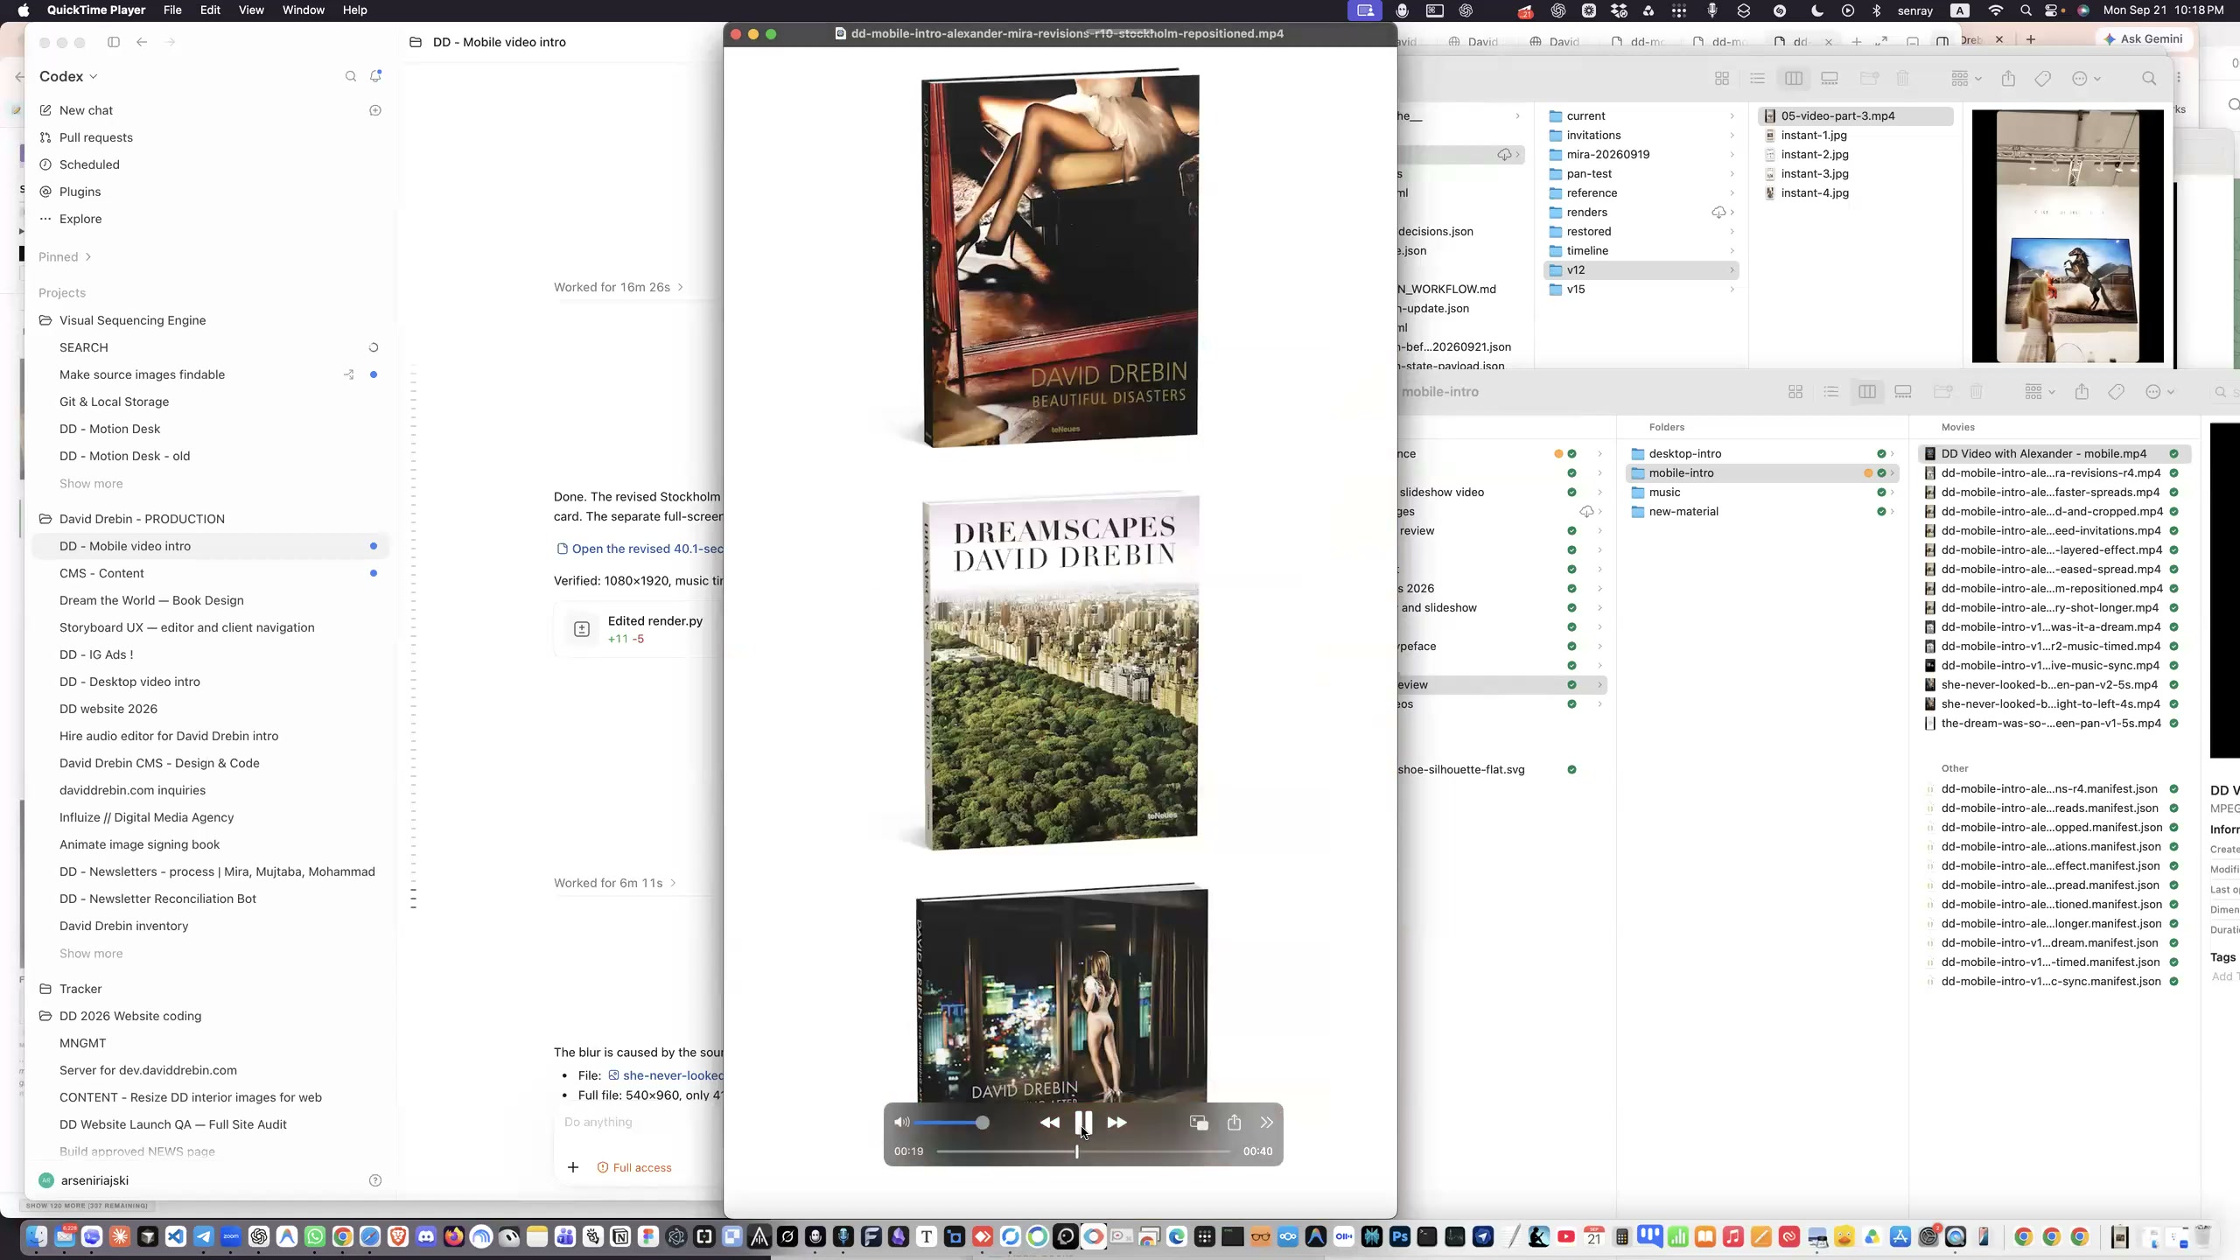Click the QuickTime volume slider knob
This screenshot has width=2240, height=1260.
click(x=982, y=1123)
